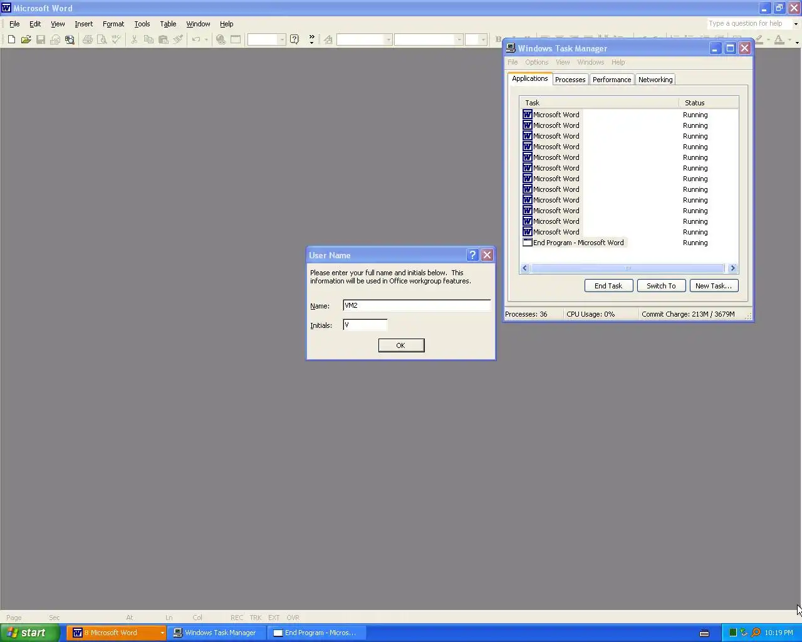The height and width of the screenshot is (642, 802).
Task: Open the Tools menu in Word
Action: click(x=142, y=24)
